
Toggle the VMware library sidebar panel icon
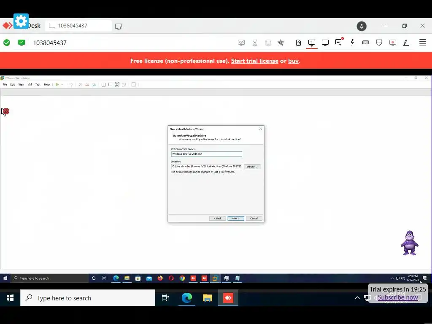tap(104, 84)
